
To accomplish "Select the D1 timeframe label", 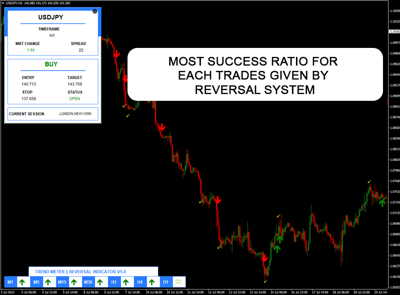I will coord(165,282).
